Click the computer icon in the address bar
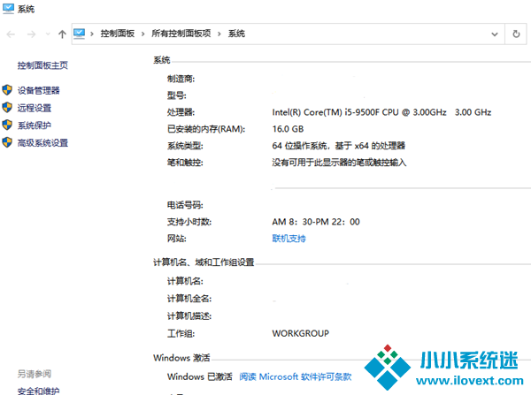 80,34
